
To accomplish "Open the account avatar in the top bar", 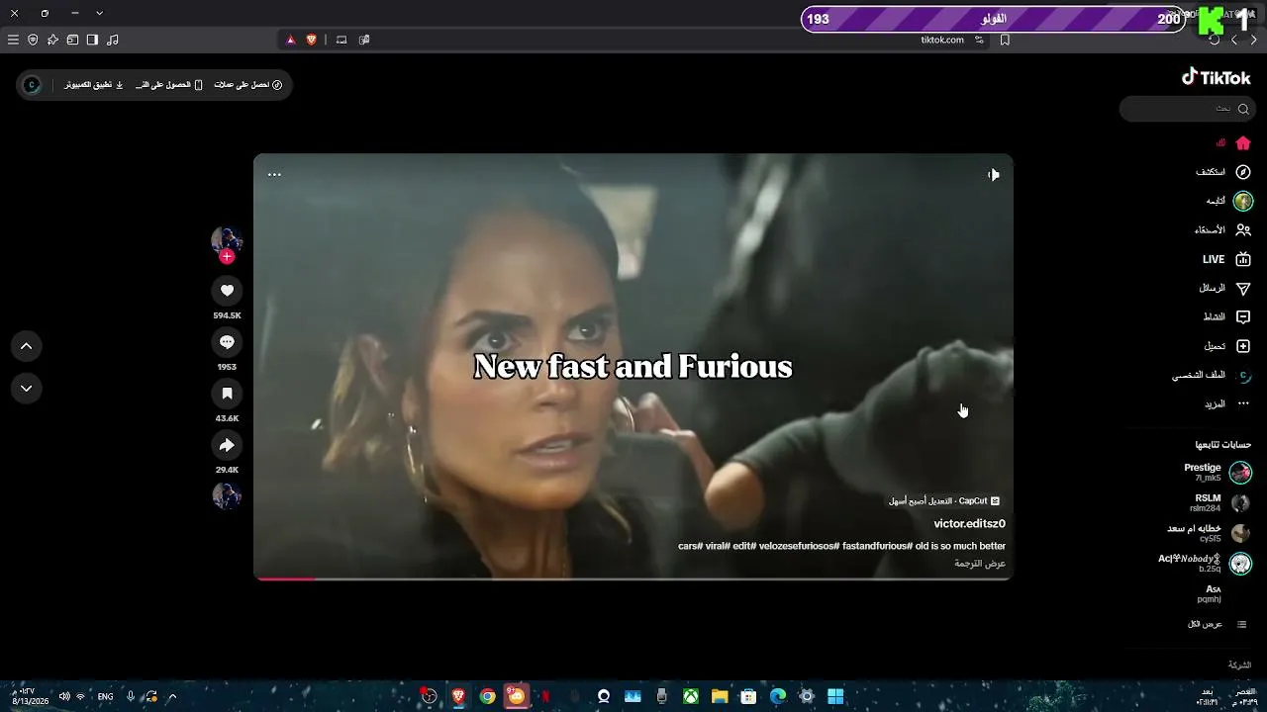I will pos(32,85).
